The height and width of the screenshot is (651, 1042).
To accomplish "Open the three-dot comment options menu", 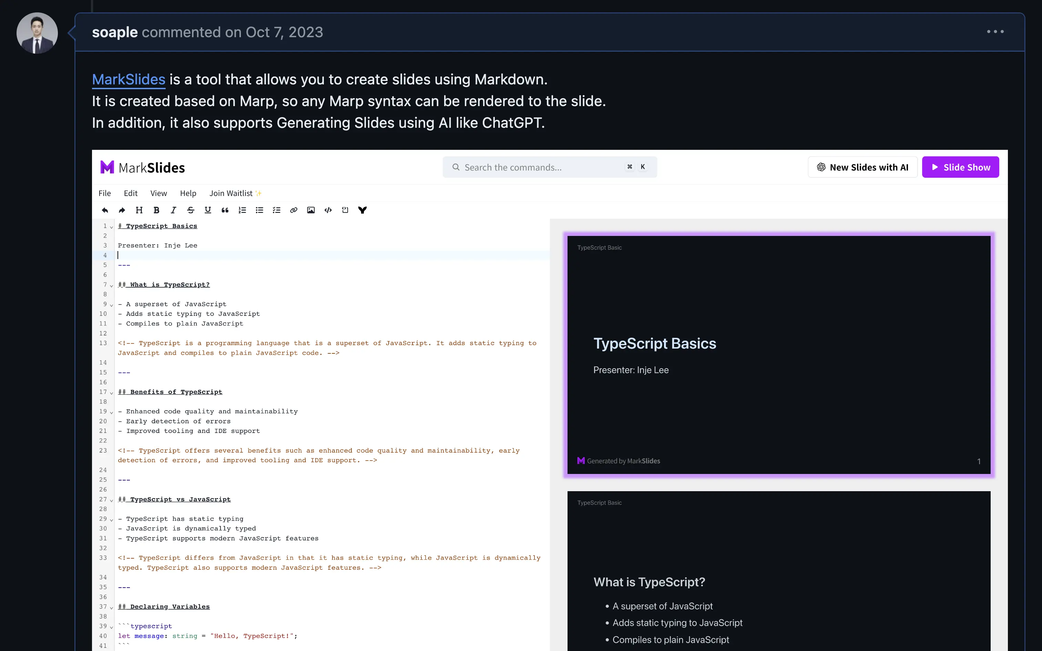I will click(x=995, y=31).
